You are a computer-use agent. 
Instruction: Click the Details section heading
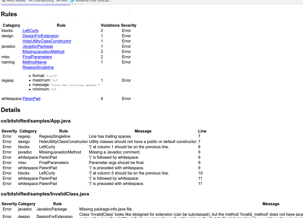pos(11,110)
